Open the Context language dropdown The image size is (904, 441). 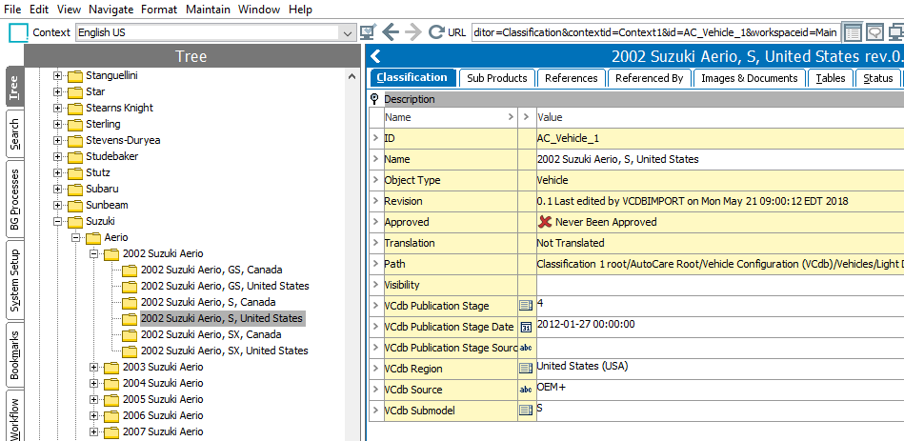pyautogui.click(x=347, y=32)
